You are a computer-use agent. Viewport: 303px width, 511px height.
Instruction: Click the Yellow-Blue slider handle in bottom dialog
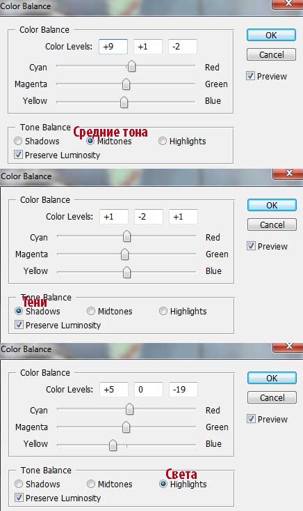pos(113,445)
